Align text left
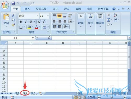This screenshot has width=131, height=99. (54, 21)
